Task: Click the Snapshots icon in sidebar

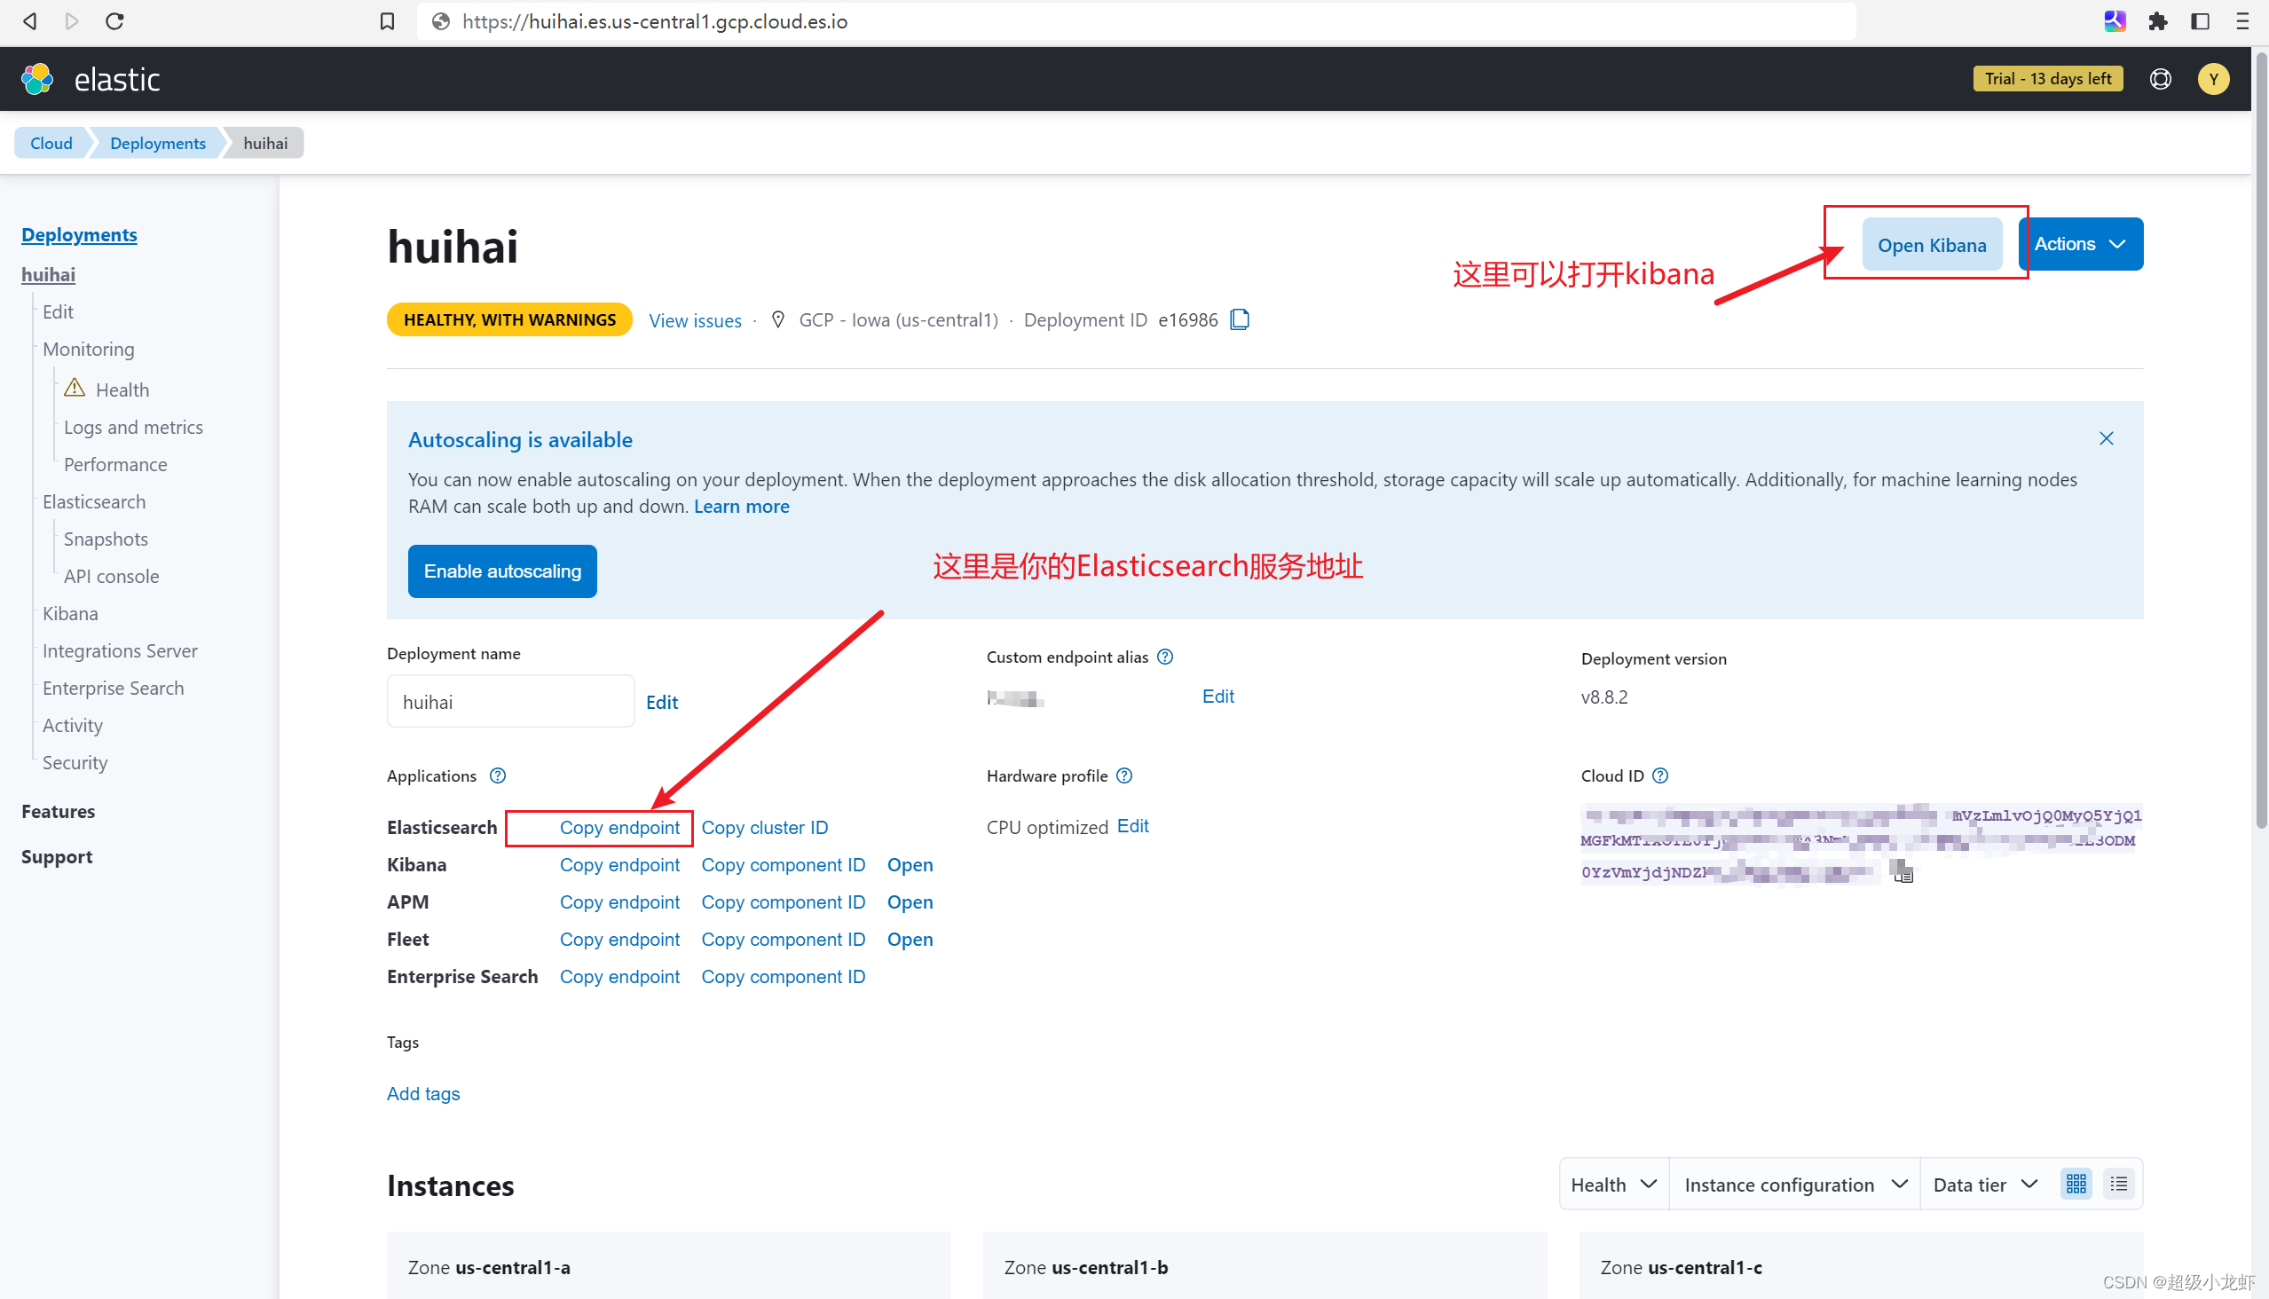Action: pyautogui.click(x=106, y=538)
